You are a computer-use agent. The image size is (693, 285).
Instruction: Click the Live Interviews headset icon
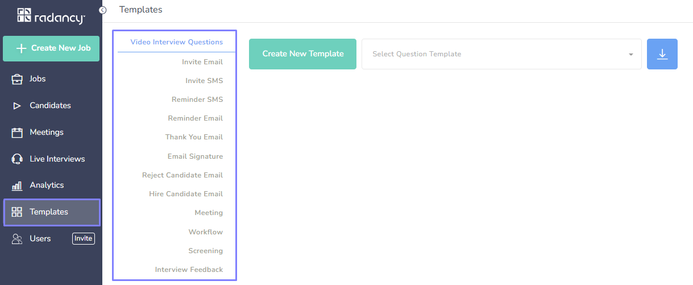pos(17,159)
